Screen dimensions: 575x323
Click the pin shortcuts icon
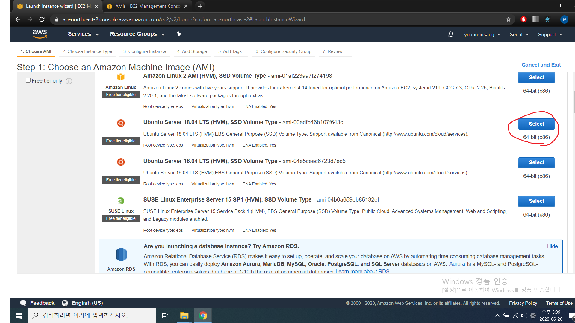(x=179, y=34)
